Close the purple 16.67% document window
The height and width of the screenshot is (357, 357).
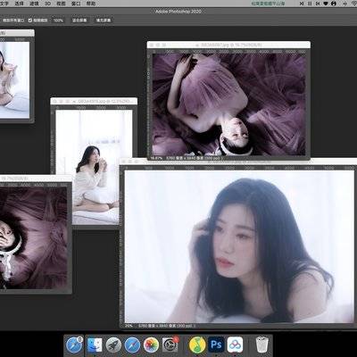click(x=152, y=45)
